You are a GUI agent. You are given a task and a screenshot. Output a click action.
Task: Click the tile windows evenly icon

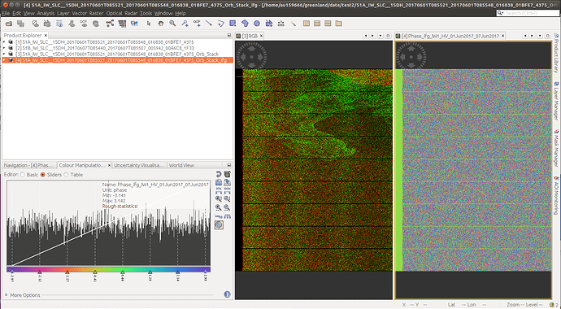328,24
